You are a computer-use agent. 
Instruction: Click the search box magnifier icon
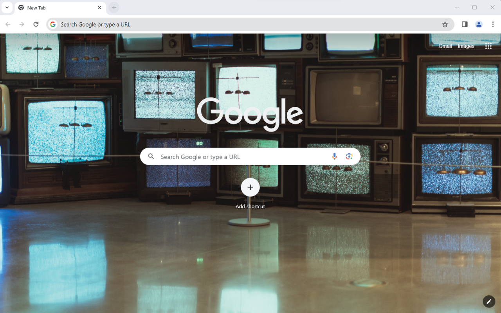[151, 156]
